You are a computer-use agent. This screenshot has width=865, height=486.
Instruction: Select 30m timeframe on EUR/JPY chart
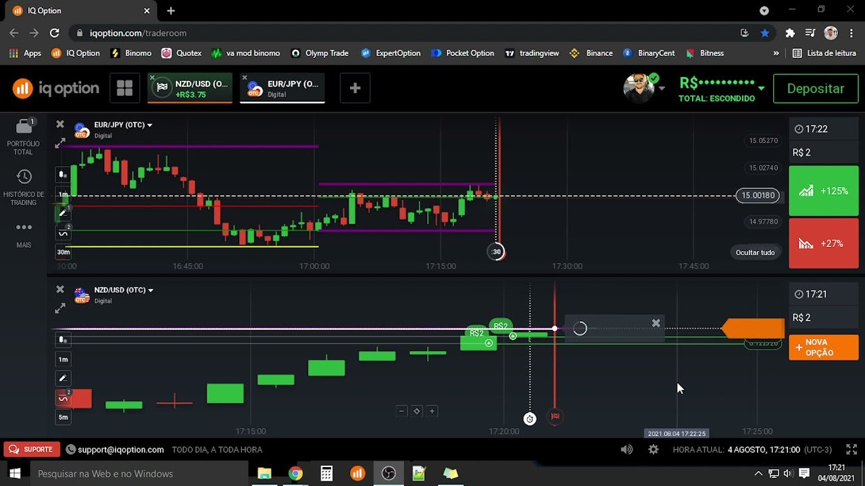coord(63,252)
